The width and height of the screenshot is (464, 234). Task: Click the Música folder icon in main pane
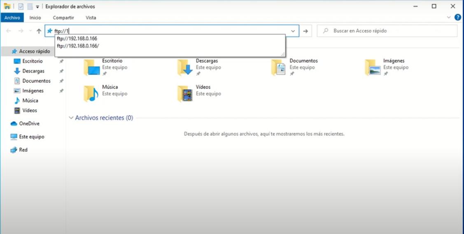pos(91,93)
